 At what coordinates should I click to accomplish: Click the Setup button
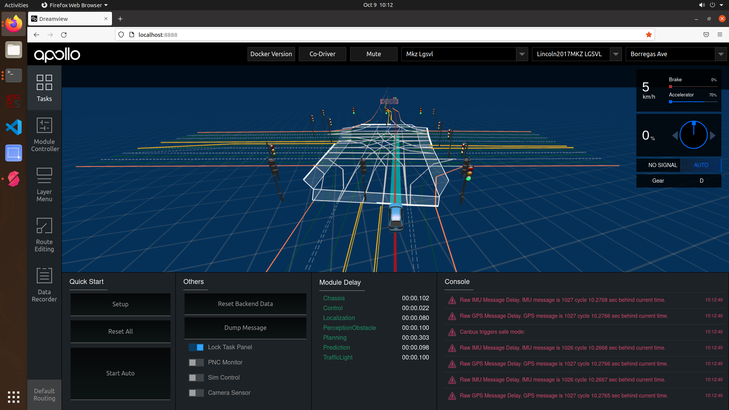pos(120,304)
